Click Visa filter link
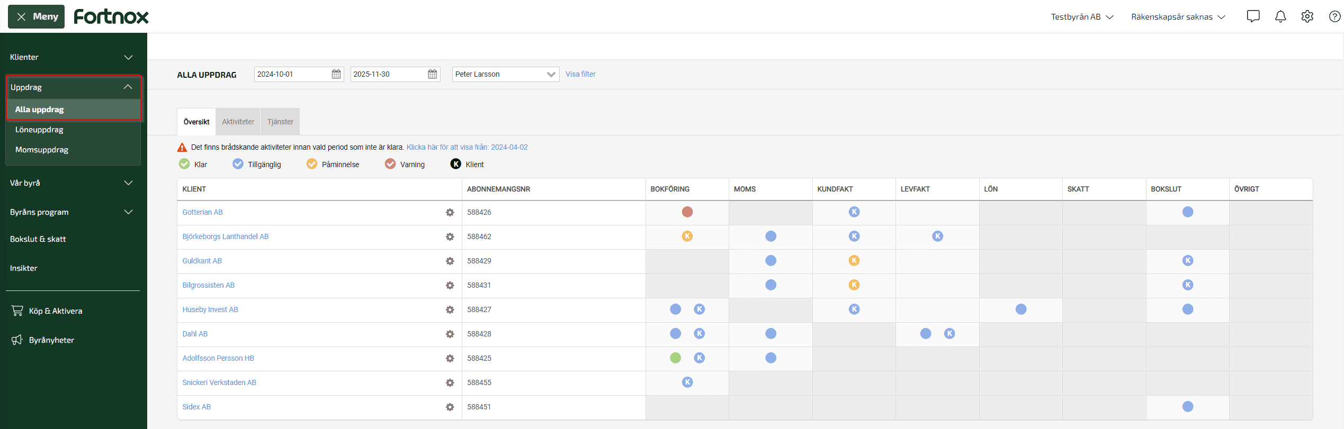Viewport: 1344px width, 429px height. 580,74
